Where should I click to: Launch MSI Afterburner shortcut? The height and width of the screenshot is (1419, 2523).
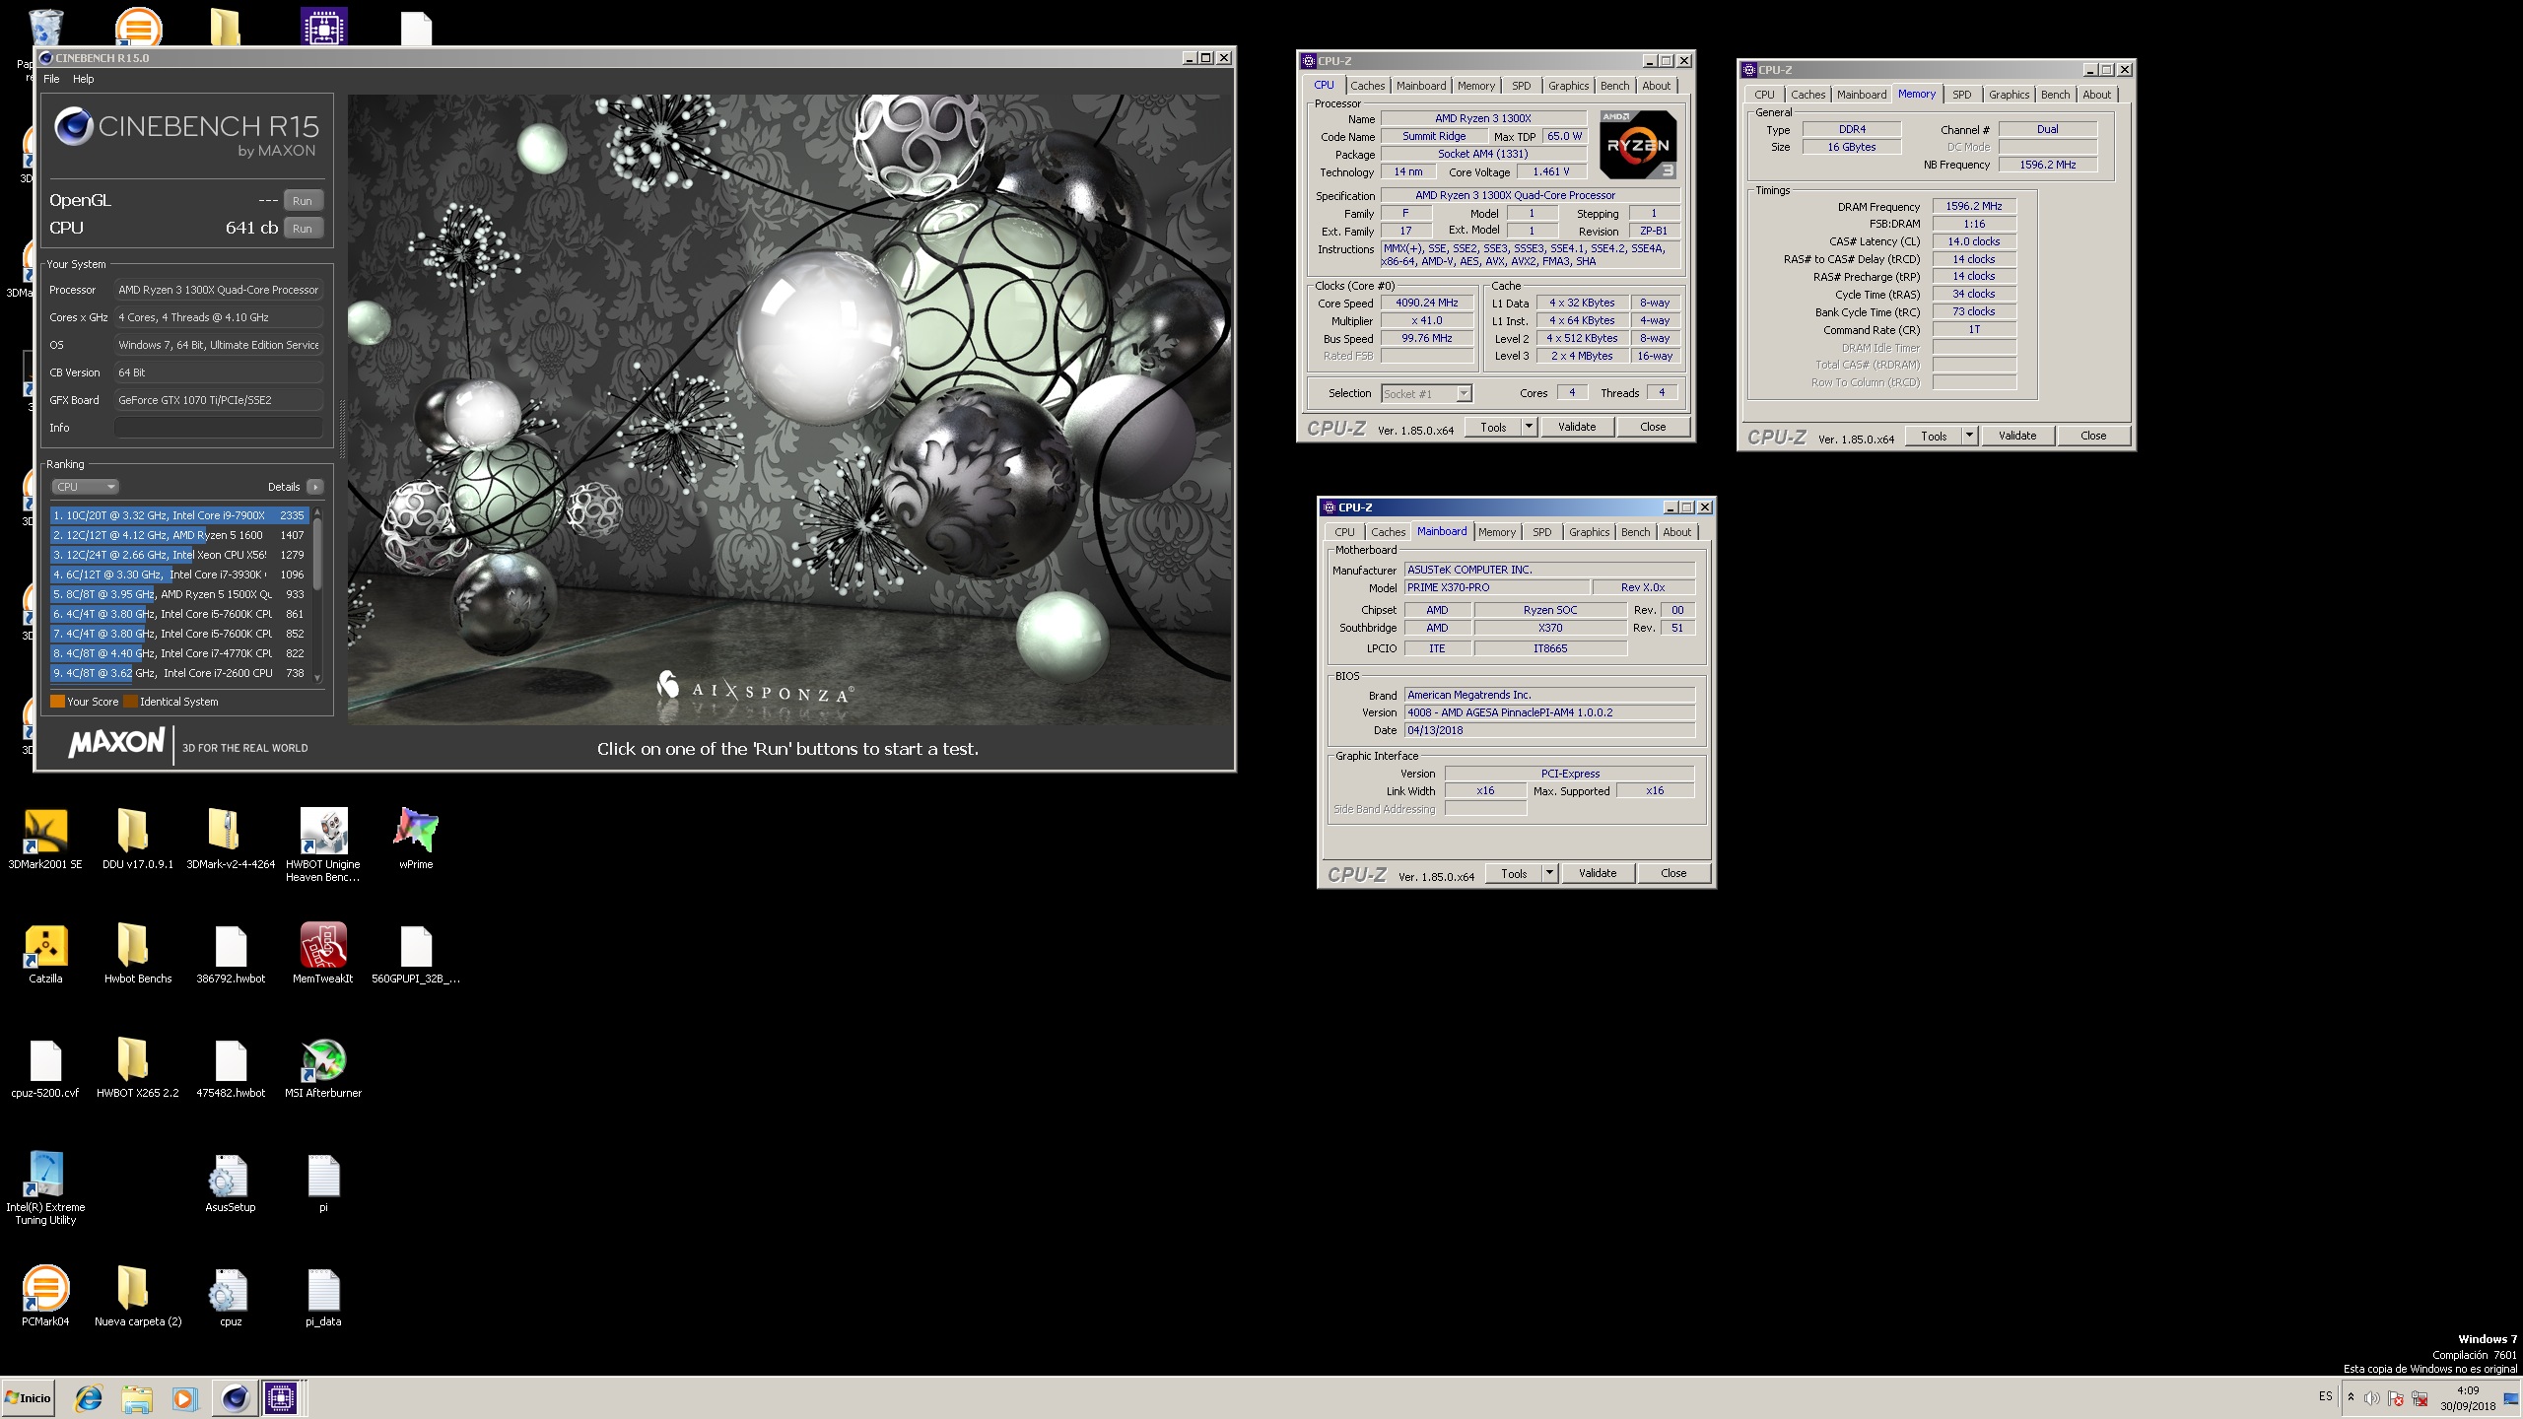pyautogui.click(x=323, y=1067)
